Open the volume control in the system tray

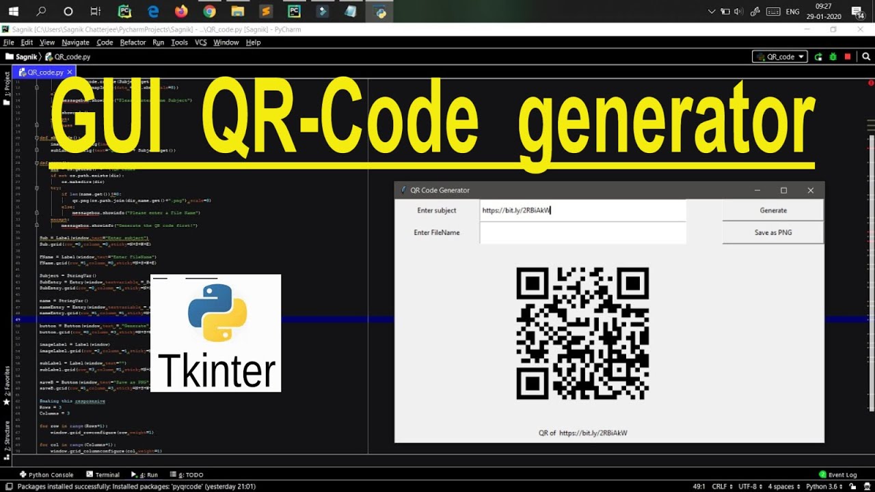[x=738, y=12]
